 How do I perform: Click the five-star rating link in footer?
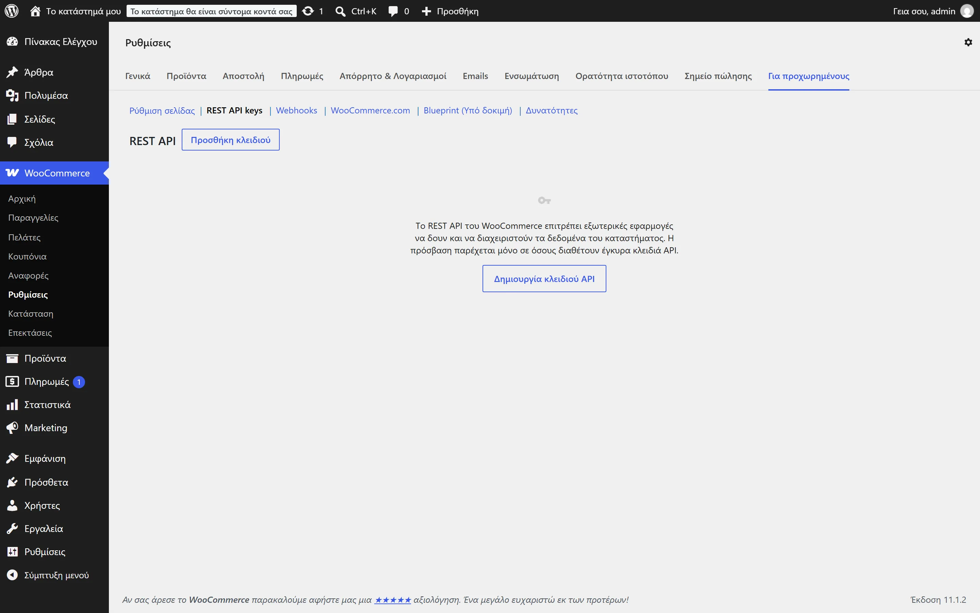tap(392, 600)
